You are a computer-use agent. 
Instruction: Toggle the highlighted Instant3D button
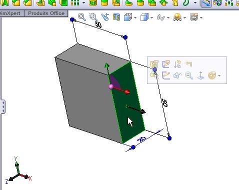206,3
